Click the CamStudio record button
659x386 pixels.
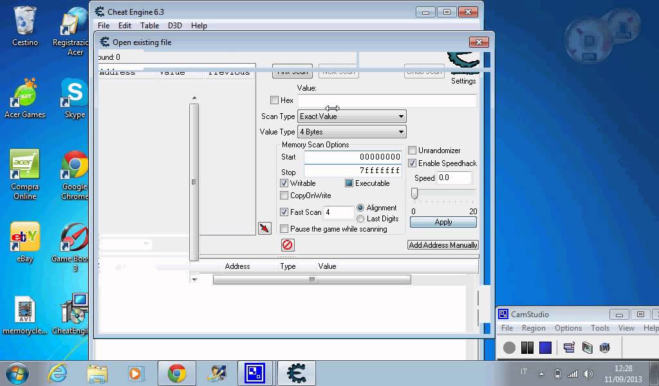point(509,348)
